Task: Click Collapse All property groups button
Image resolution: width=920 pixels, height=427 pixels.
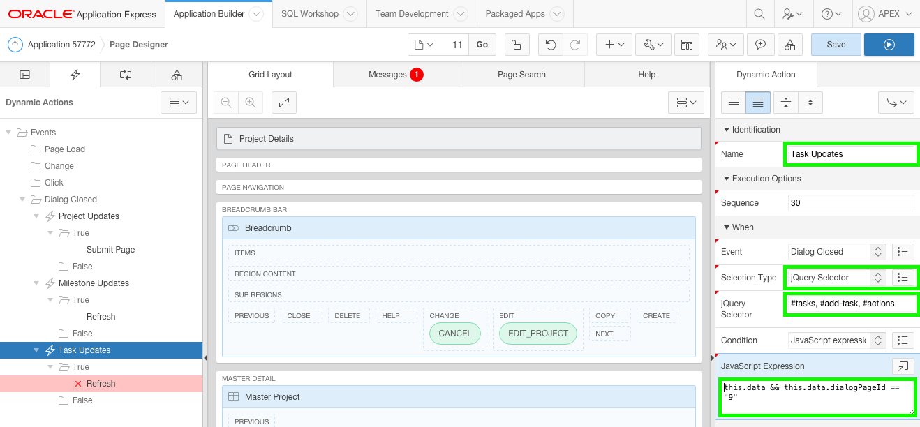Action: [785, 103]
